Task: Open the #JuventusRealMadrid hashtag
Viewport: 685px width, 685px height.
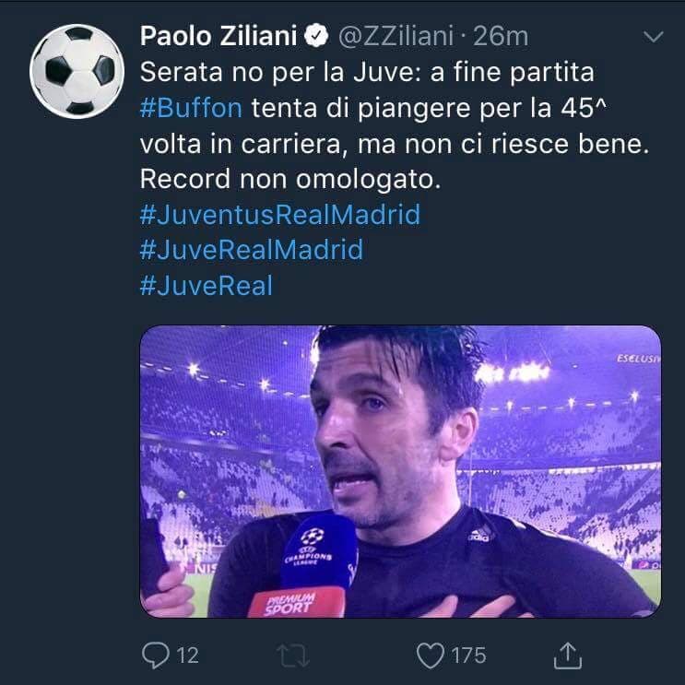Action: point(279,215)
